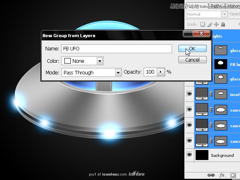Enable Lock transparent pixels
This screenshot has width=240, height=180.
click(202, 24)
